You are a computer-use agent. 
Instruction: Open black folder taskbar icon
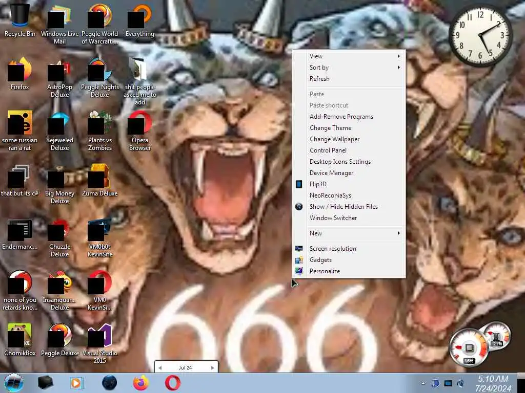[x=46, y=383]
